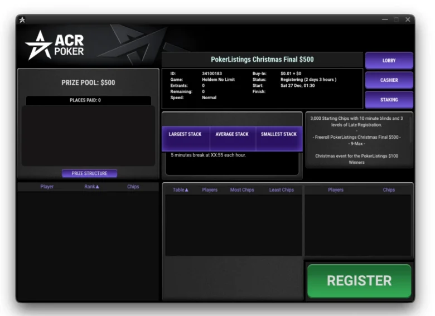Click the tournament ID 34100183
Screen dimensions: 435x316
212,74
